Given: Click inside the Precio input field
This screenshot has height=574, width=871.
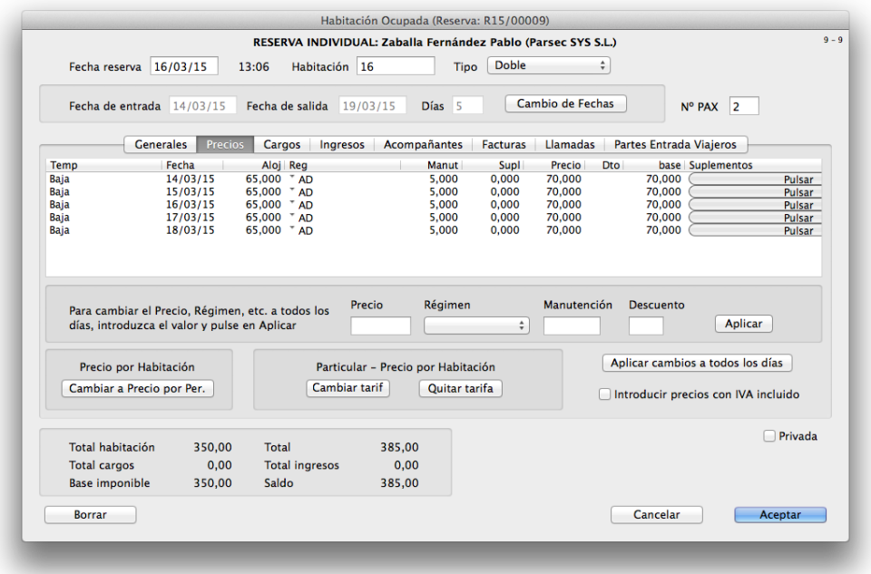Looking at the screenshot, I should (x=379, y=325).
